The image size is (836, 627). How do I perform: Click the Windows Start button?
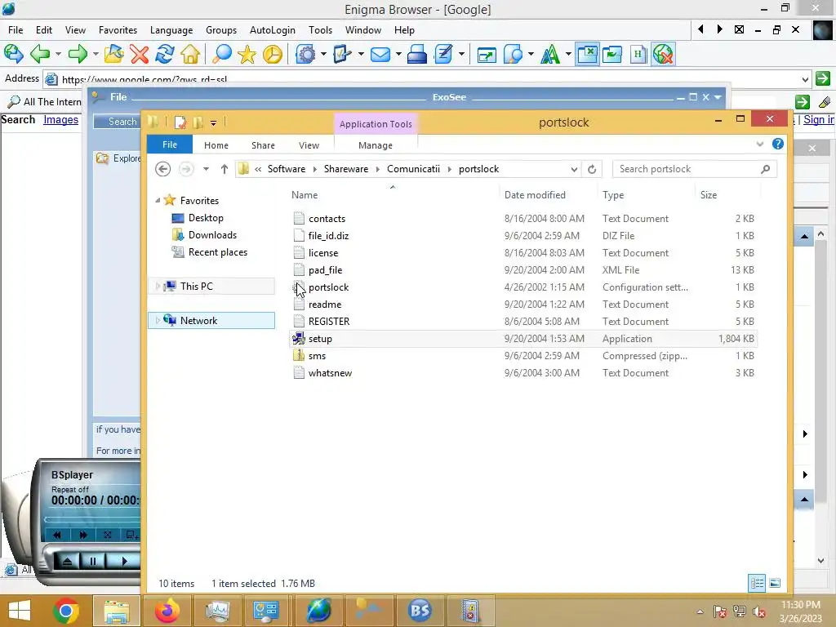point(20,611)
